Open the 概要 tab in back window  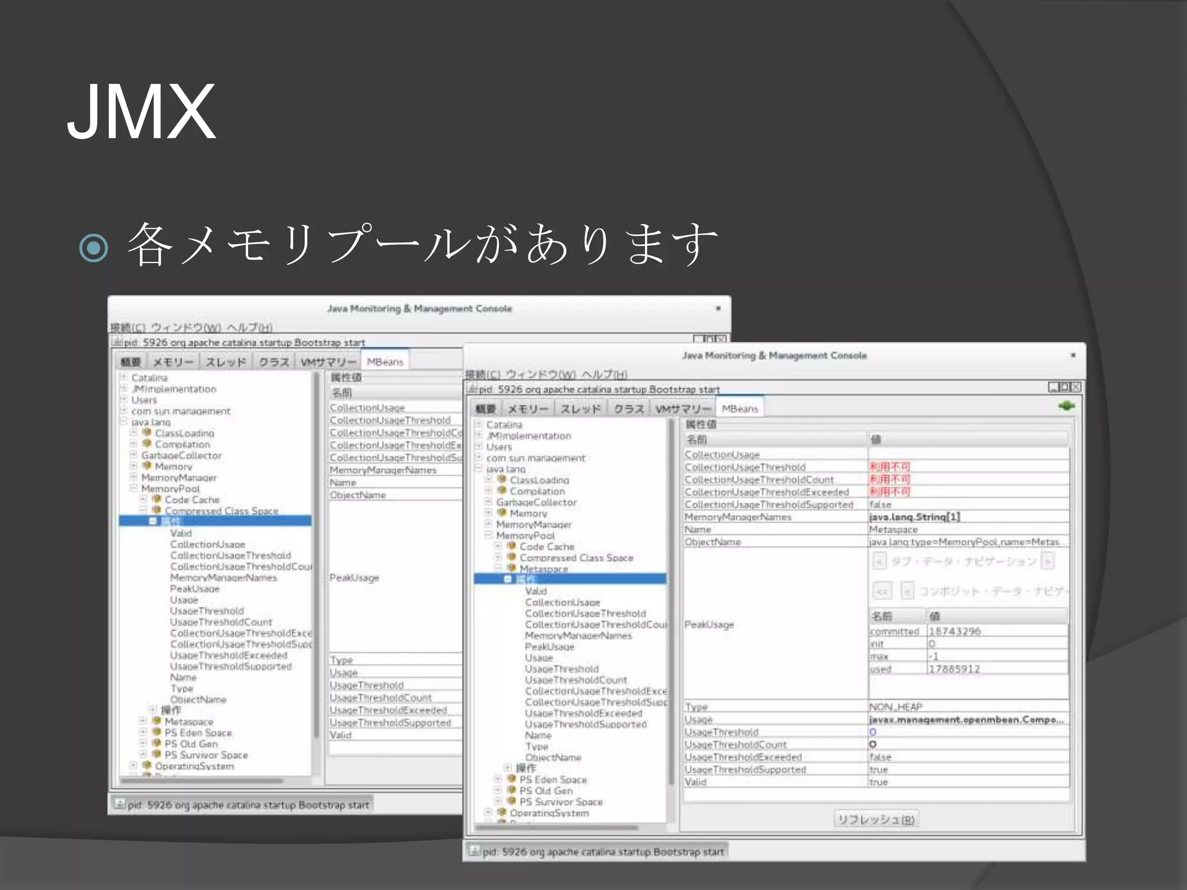coord(130,362)
